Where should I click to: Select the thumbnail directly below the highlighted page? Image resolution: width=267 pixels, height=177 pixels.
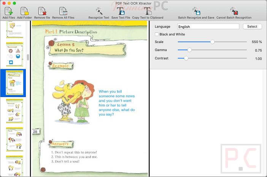(14, 111)
